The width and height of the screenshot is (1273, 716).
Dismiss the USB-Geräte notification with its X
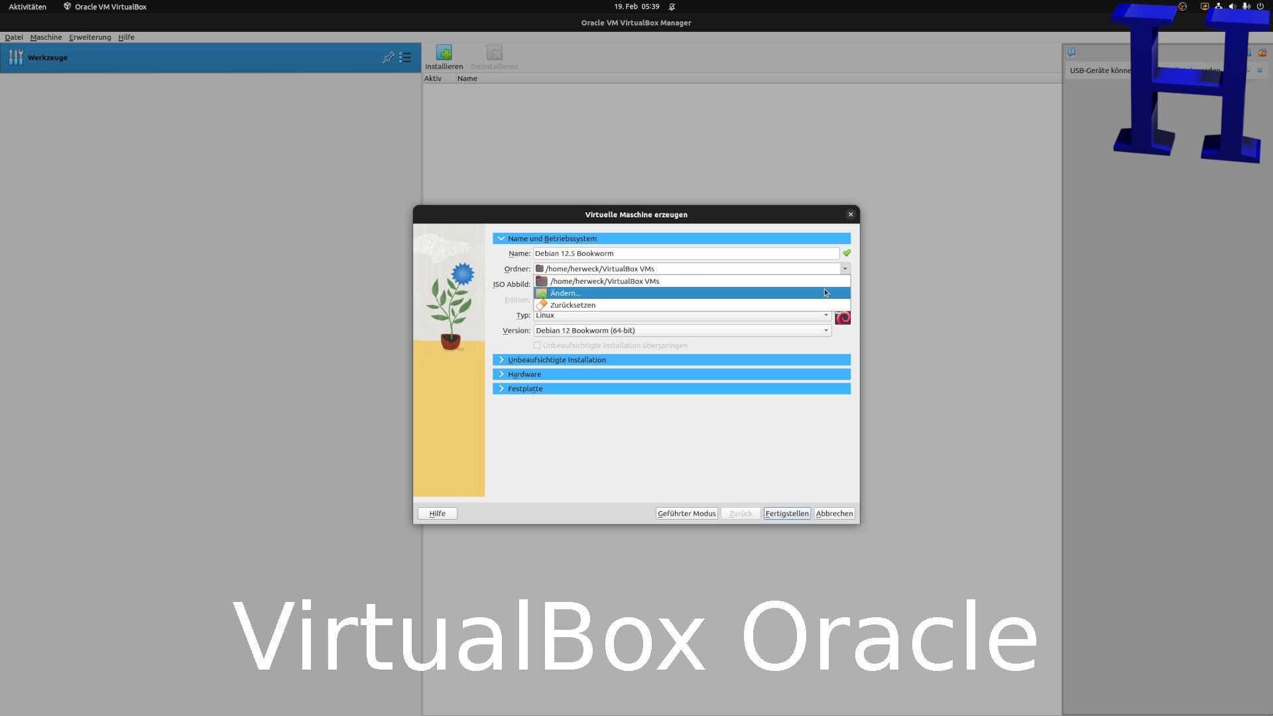click(x=1260, y=70)
